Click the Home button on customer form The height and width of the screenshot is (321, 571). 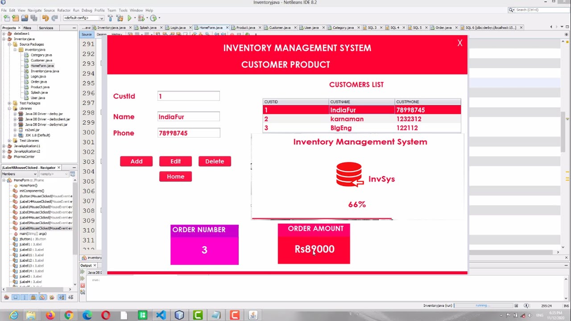point(175,177)
